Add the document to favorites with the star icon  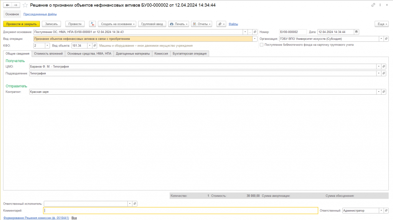pos(25,5)
